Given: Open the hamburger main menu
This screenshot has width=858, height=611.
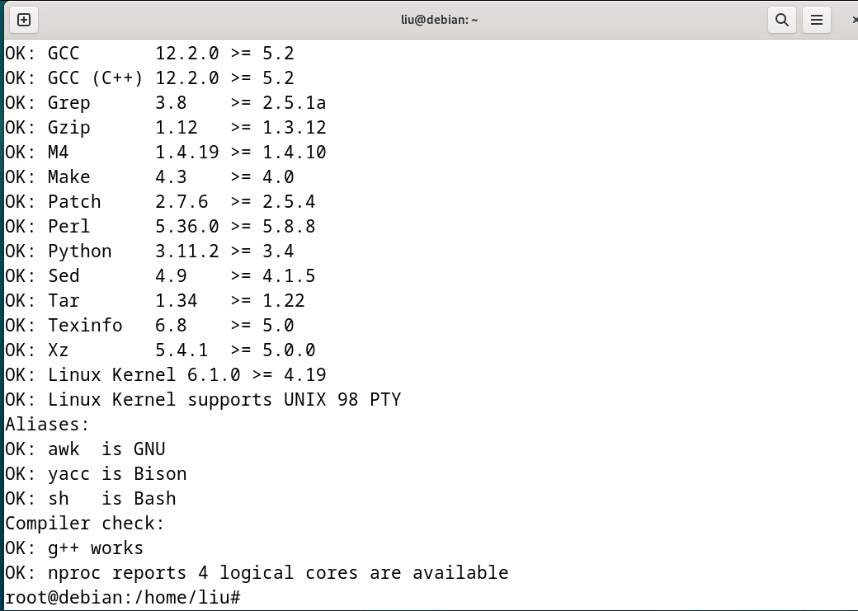Looking at the screenshot, I should tap(817, 21).
